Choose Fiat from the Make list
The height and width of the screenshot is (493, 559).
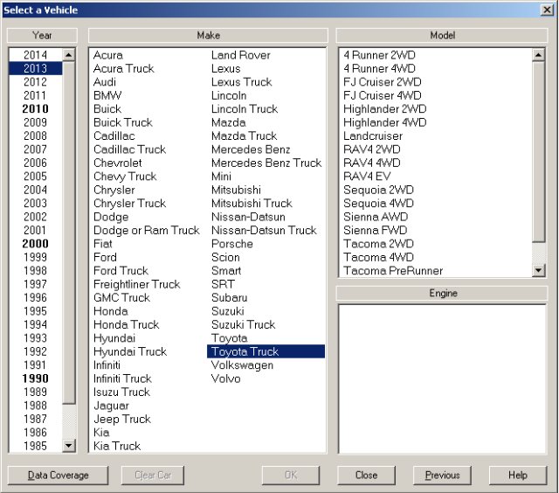103,244
